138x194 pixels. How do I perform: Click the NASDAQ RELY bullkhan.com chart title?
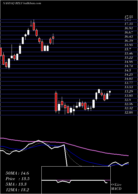pos(22,3)
